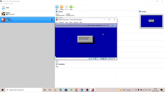Open File Explorer from the taskbar
Image resolution: width=165 pixels, height=92 pixels.
tap(55, 90)
